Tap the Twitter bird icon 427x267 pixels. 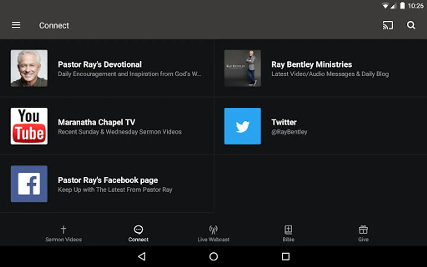243,126
